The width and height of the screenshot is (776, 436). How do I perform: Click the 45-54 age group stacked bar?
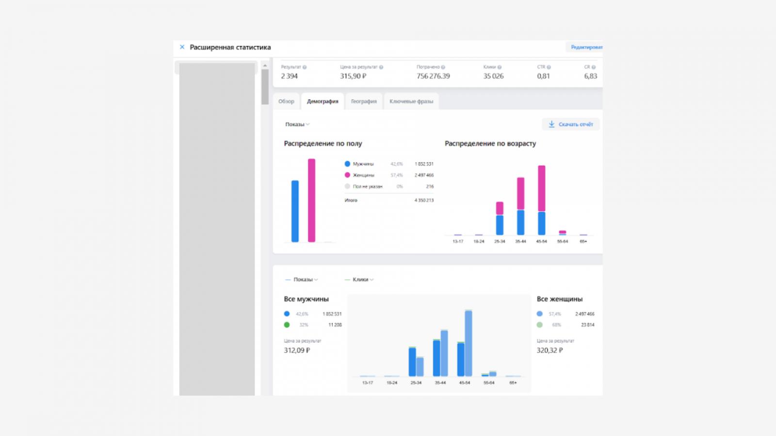pyautogui.click(x=542, y=200)
